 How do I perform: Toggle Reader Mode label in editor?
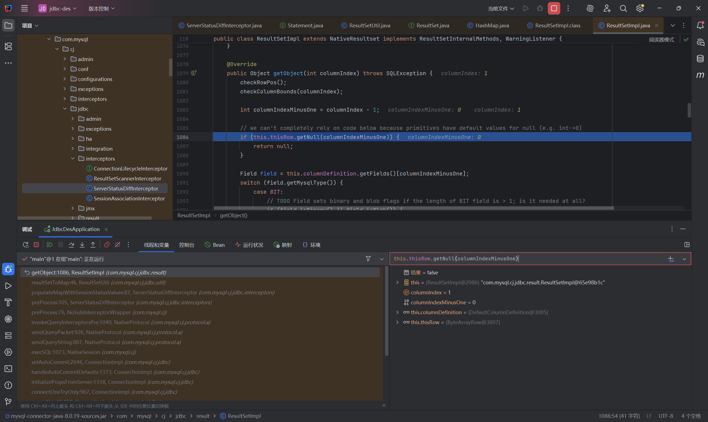point(661,40)
